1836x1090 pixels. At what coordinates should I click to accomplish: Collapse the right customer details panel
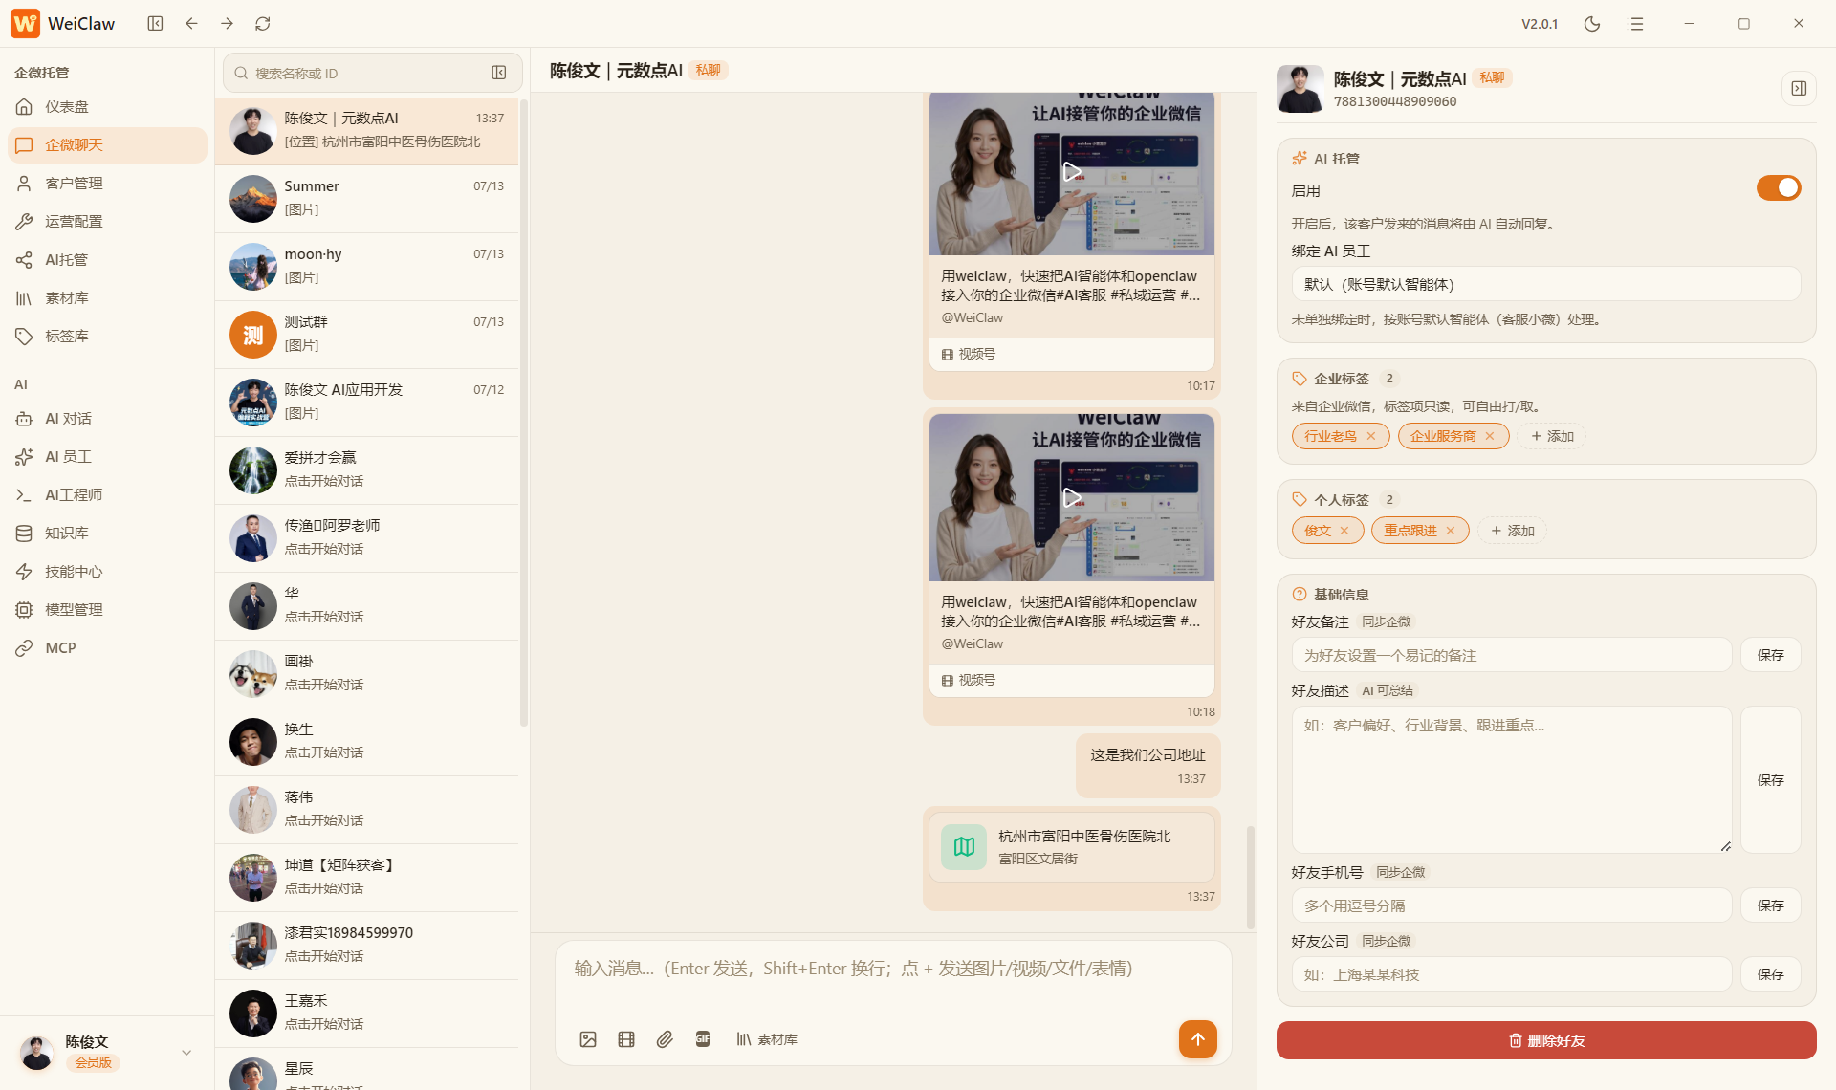tap(1799, 88)
